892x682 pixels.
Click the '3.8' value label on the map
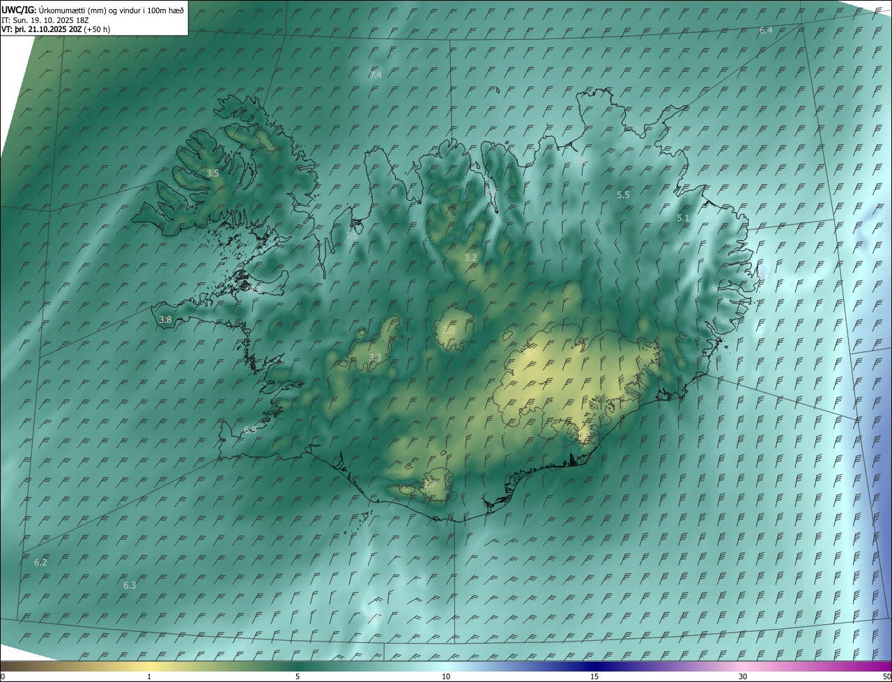tap(165, 319)
